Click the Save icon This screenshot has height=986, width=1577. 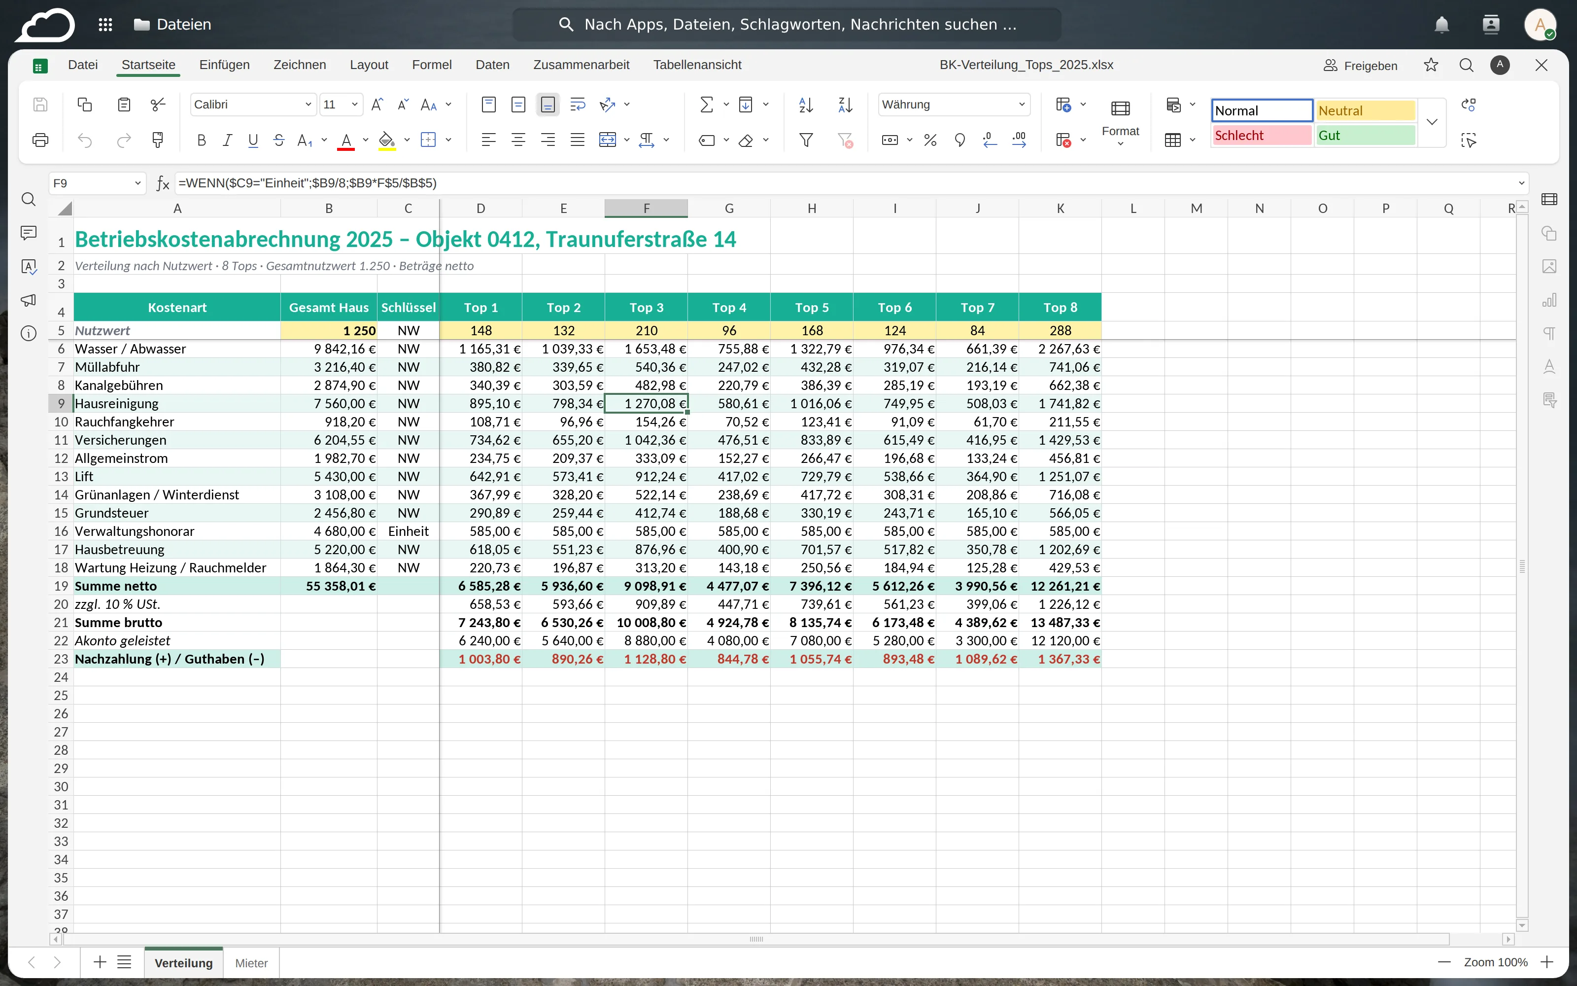coord(40,105)
